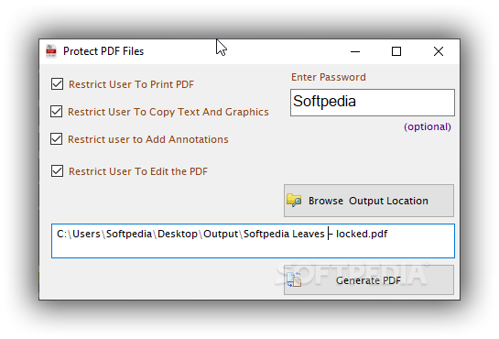Maximize the Protect PDF Files window

pyautogui.click(x=396, y=51)
